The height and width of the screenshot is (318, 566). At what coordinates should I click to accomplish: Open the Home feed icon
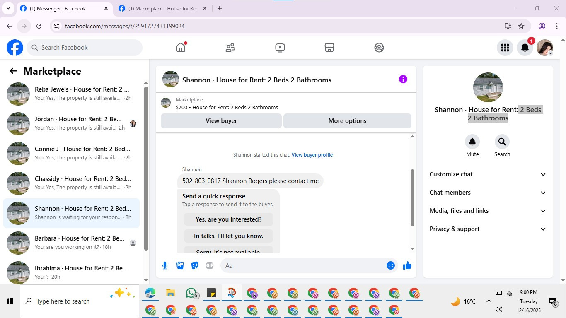tap(181, 48)
